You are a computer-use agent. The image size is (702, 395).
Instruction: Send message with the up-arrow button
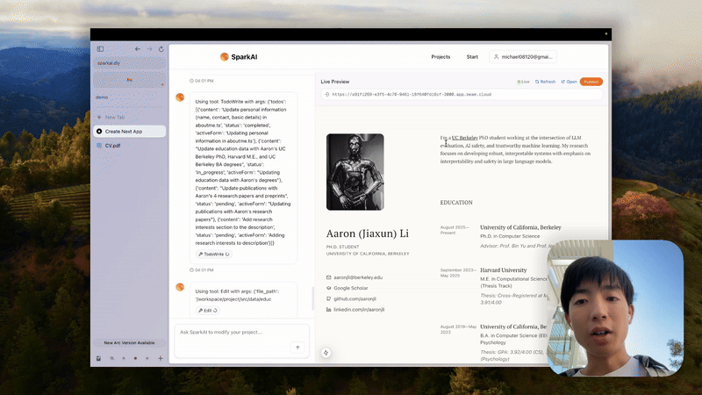297,348
